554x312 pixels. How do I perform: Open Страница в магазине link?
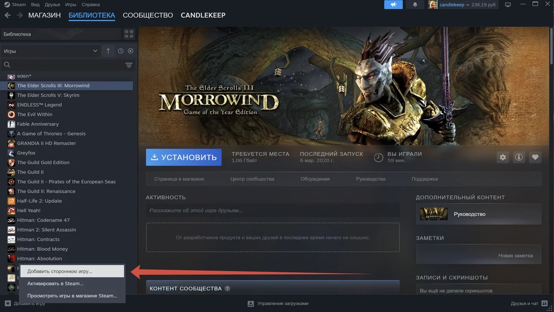pos(179,179)
